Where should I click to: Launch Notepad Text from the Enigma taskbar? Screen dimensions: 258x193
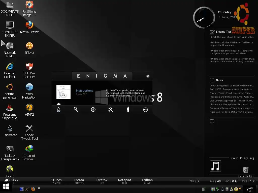124,181
